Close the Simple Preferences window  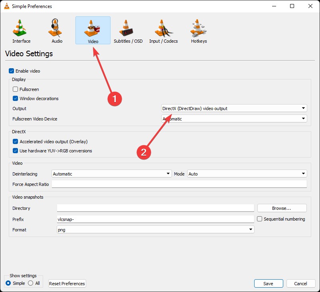pyautogui.click(x=310, y=6)
